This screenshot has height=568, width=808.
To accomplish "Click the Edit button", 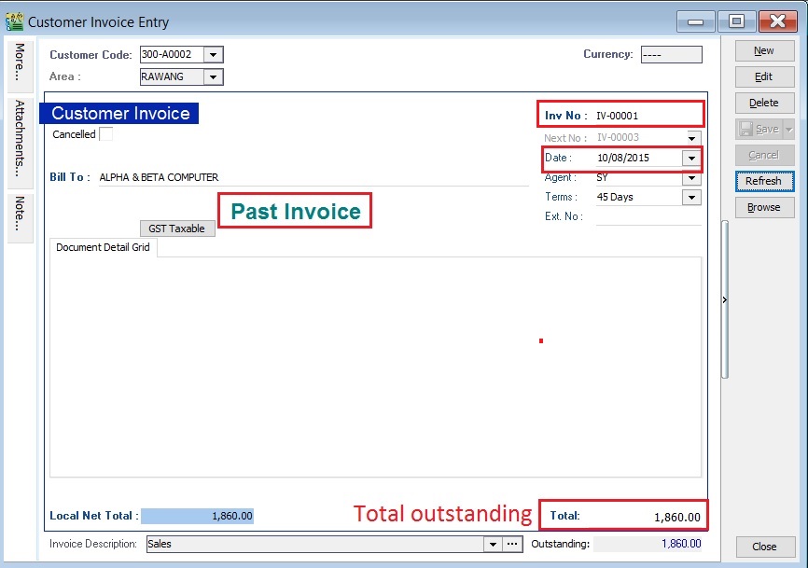I will tap(763, 76).
